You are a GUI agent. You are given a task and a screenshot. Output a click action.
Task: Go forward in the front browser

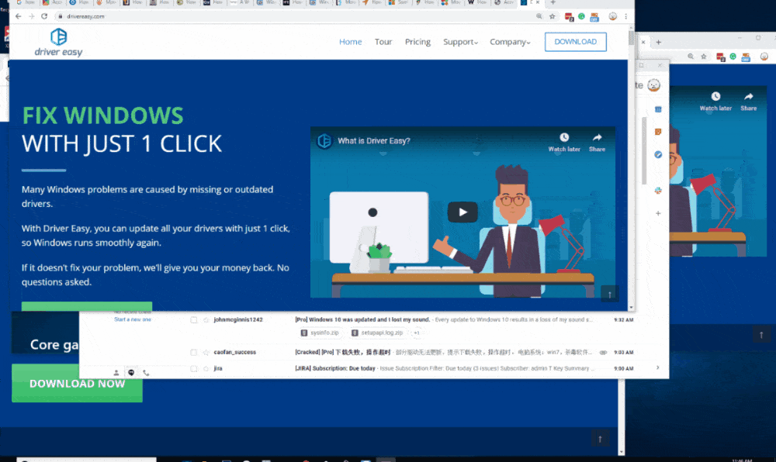point(31,16)
